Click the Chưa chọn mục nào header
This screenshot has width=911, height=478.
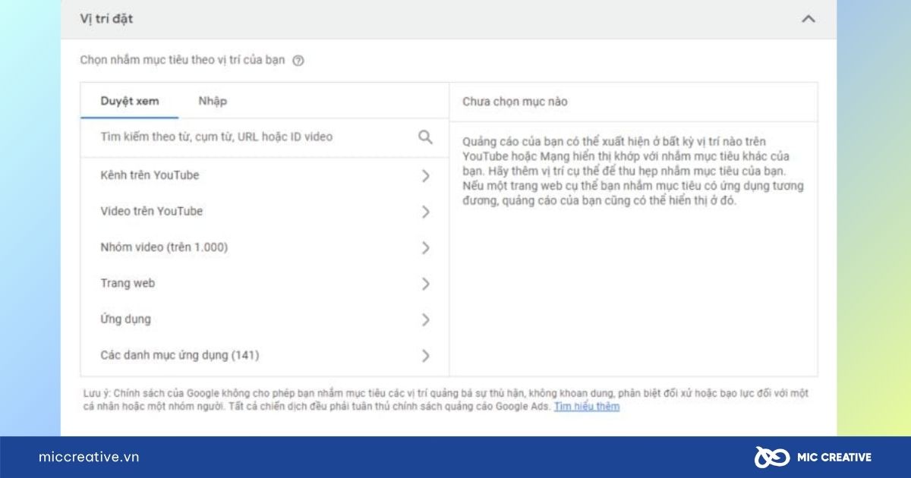(x=515, y=101)
